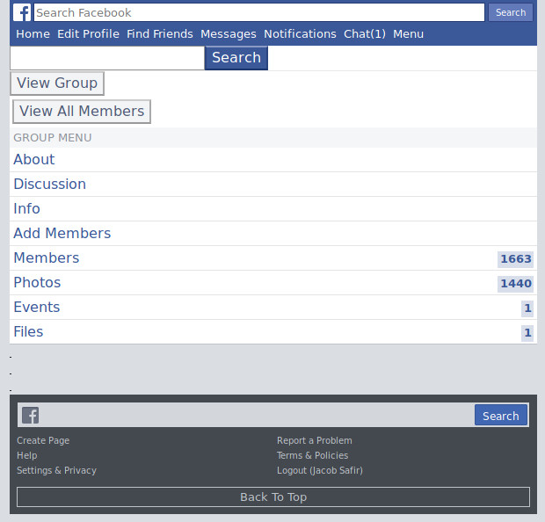Open Messages in the navigation bar
Viewport: 545px width, 522px height.
click(229, 34)
